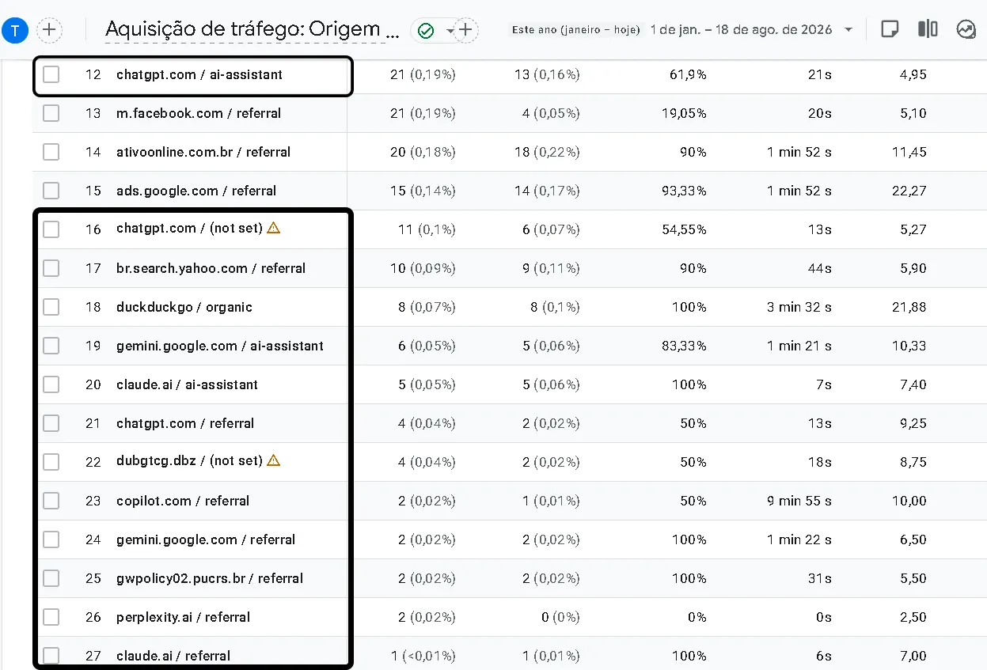The image size is (987, 670).
Task: Click warning icon on dubgtcg.dbz / (not set)
Action: (274, 460)
